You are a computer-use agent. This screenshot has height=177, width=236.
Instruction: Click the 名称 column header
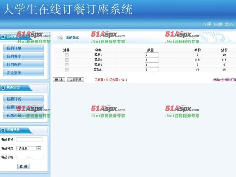[x=98, y=50]
